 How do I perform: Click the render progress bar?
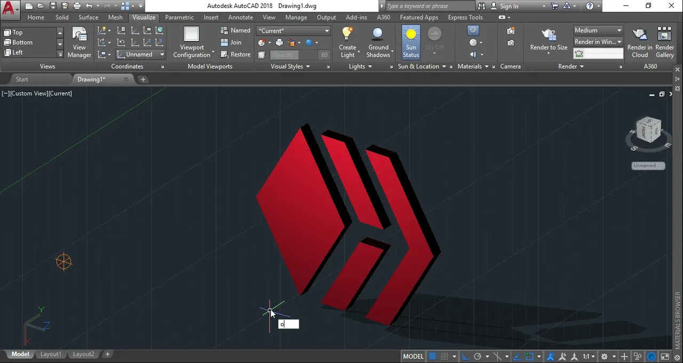tap(598, 53)
